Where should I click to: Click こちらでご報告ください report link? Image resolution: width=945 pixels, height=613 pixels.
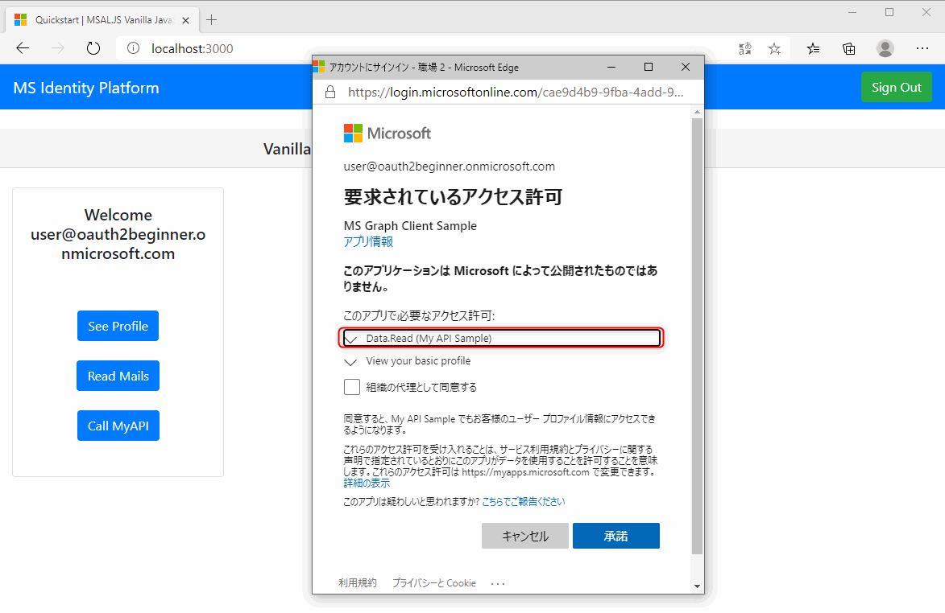click(523, 501)
